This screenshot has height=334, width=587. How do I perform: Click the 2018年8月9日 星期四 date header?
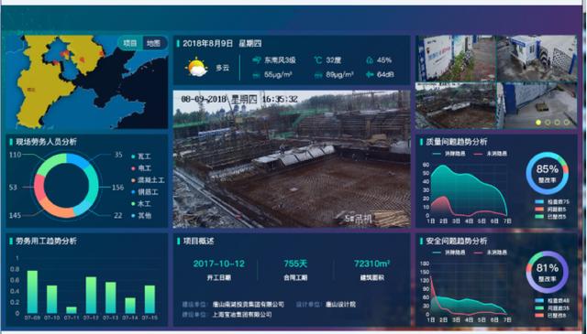point(222,44)
